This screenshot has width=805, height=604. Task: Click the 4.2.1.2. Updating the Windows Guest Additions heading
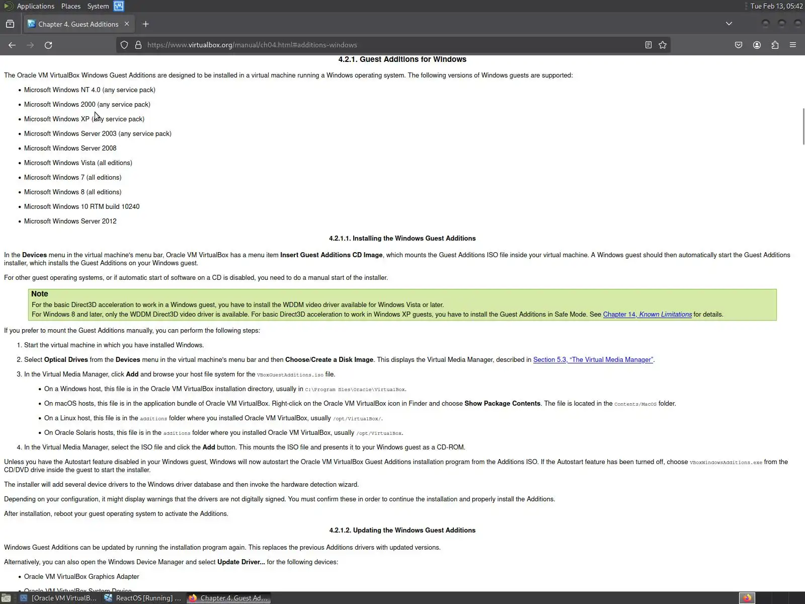coord(403,531)
